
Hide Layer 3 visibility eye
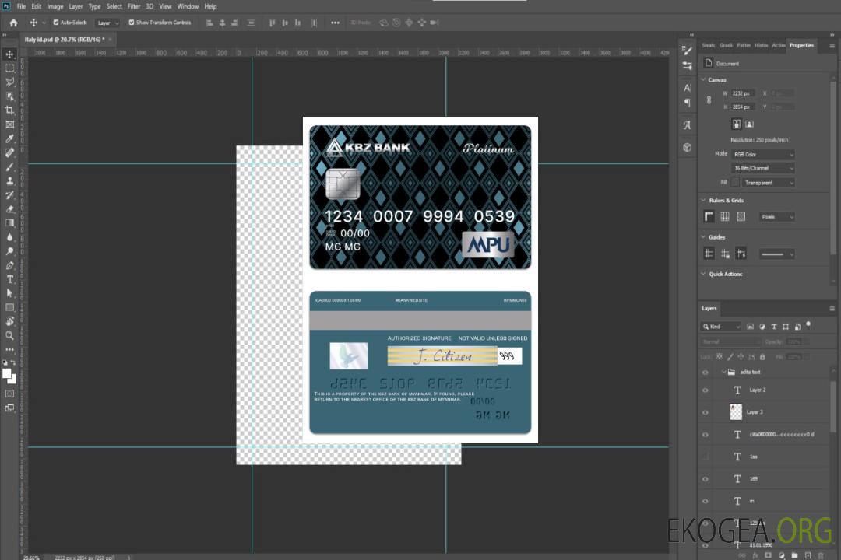click(706, 412)
